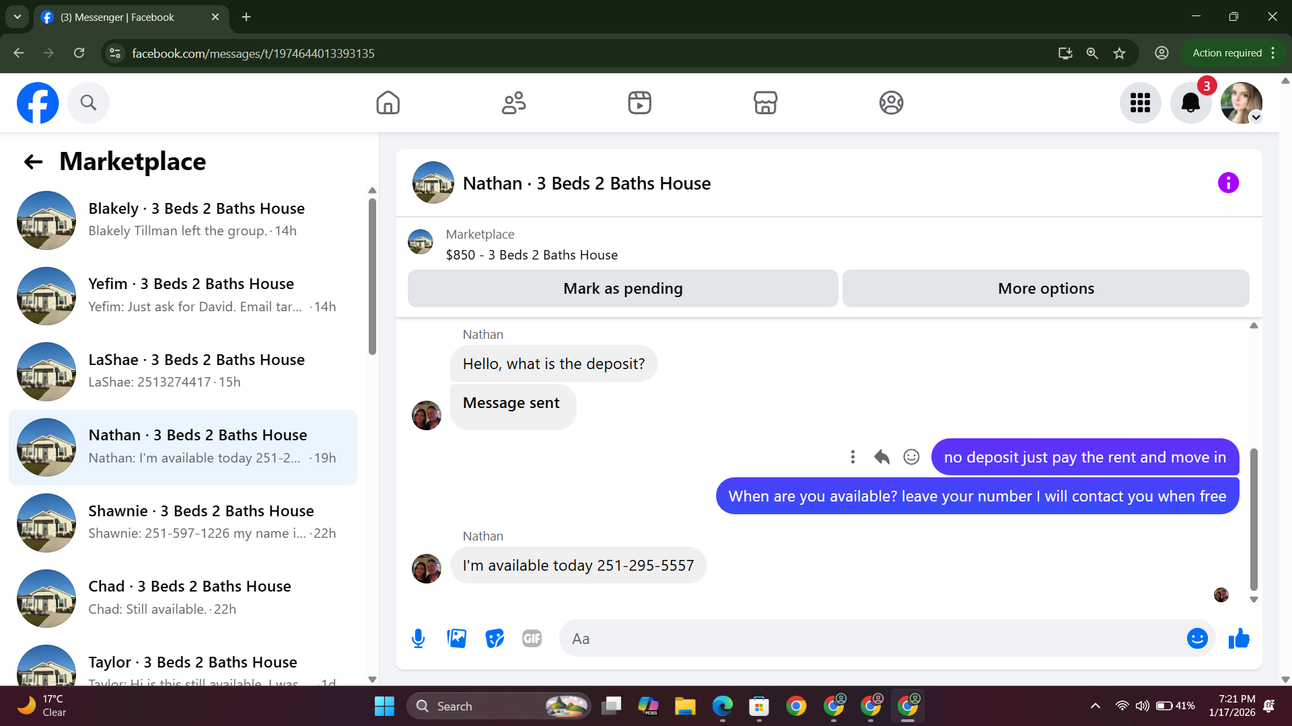Open the Facebook grid menu
1292x726 pixels.
pos(1140,103)
